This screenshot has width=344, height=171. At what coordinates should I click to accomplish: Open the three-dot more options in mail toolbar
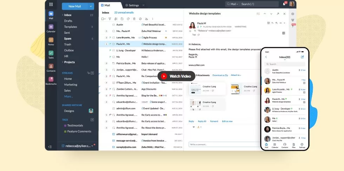[153, 19]
